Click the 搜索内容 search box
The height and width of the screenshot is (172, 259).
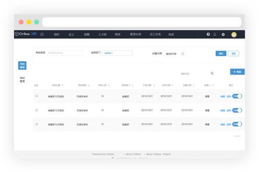pos(194,74)
